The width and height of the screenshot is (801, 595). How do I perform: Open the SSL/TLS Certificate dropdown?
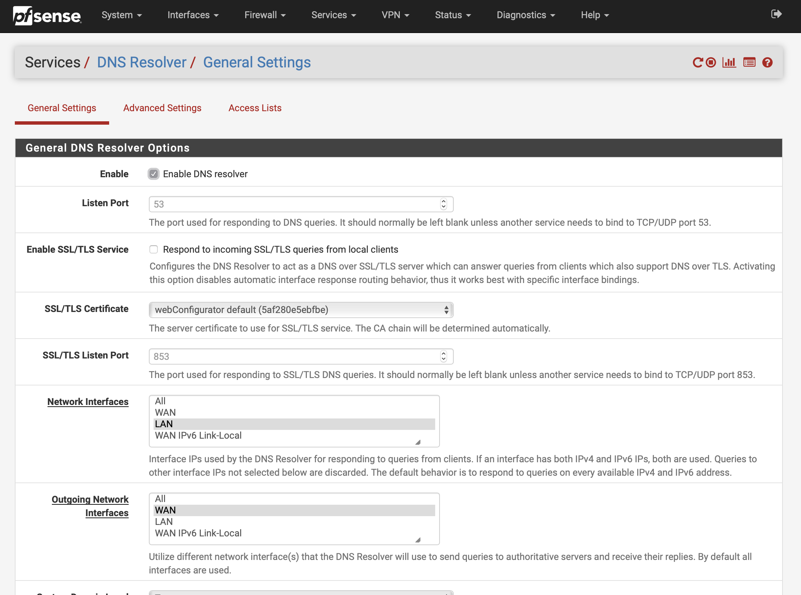[x=301, y=310]
